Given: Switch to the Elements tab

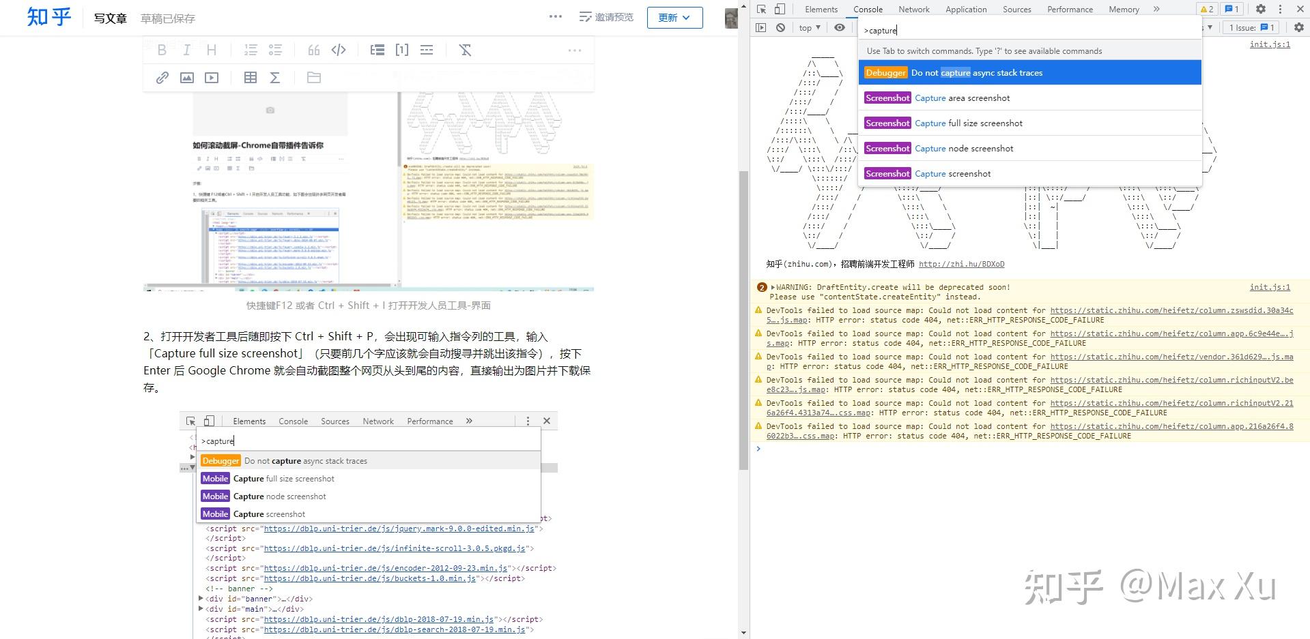Looking at the screenshot, I should click(821, 9).
